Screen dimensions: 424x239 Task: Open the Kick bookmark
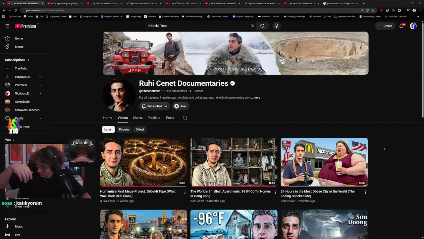point(40,17)
